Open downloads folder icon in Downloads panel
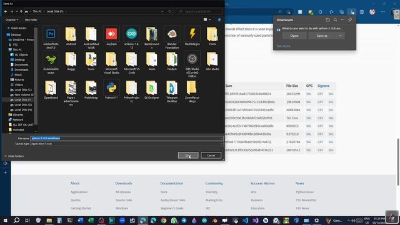Screen dimensions: 400x225 pyautogui.click(x=327, y=20)
